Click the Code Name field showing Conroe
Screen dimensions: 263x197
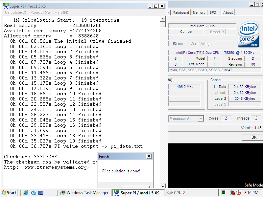[x=186, y=32]
